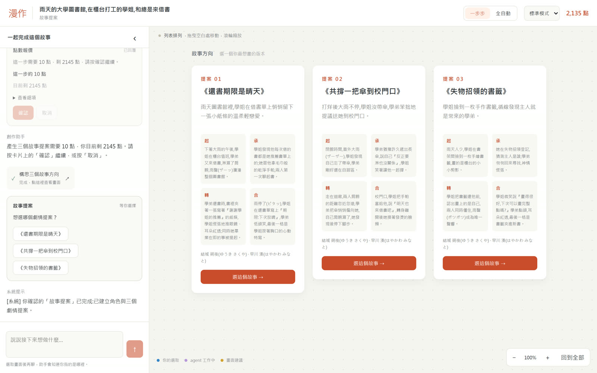This screenshot has width=597, height=373.
Task: Click the 起 panel in proposal 01
Action: point(223,159)
